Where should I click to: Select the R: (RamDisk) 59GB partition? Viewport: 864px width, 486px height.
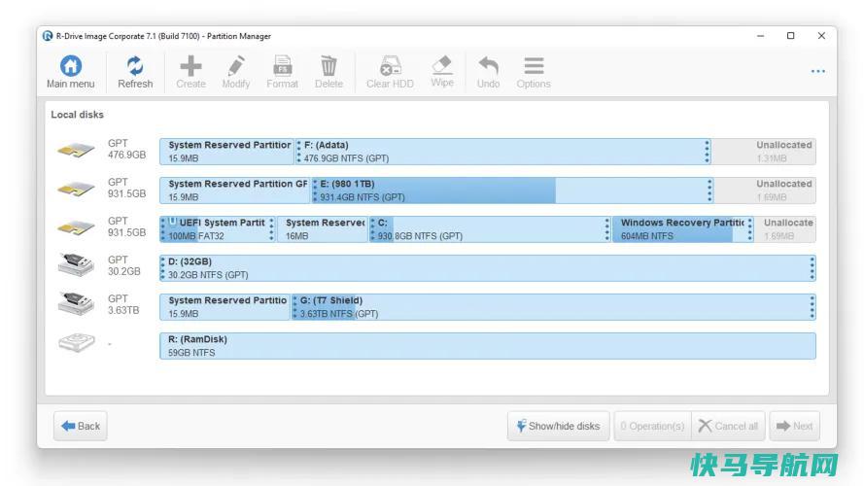pyautogui.click(x=488, y=345)
